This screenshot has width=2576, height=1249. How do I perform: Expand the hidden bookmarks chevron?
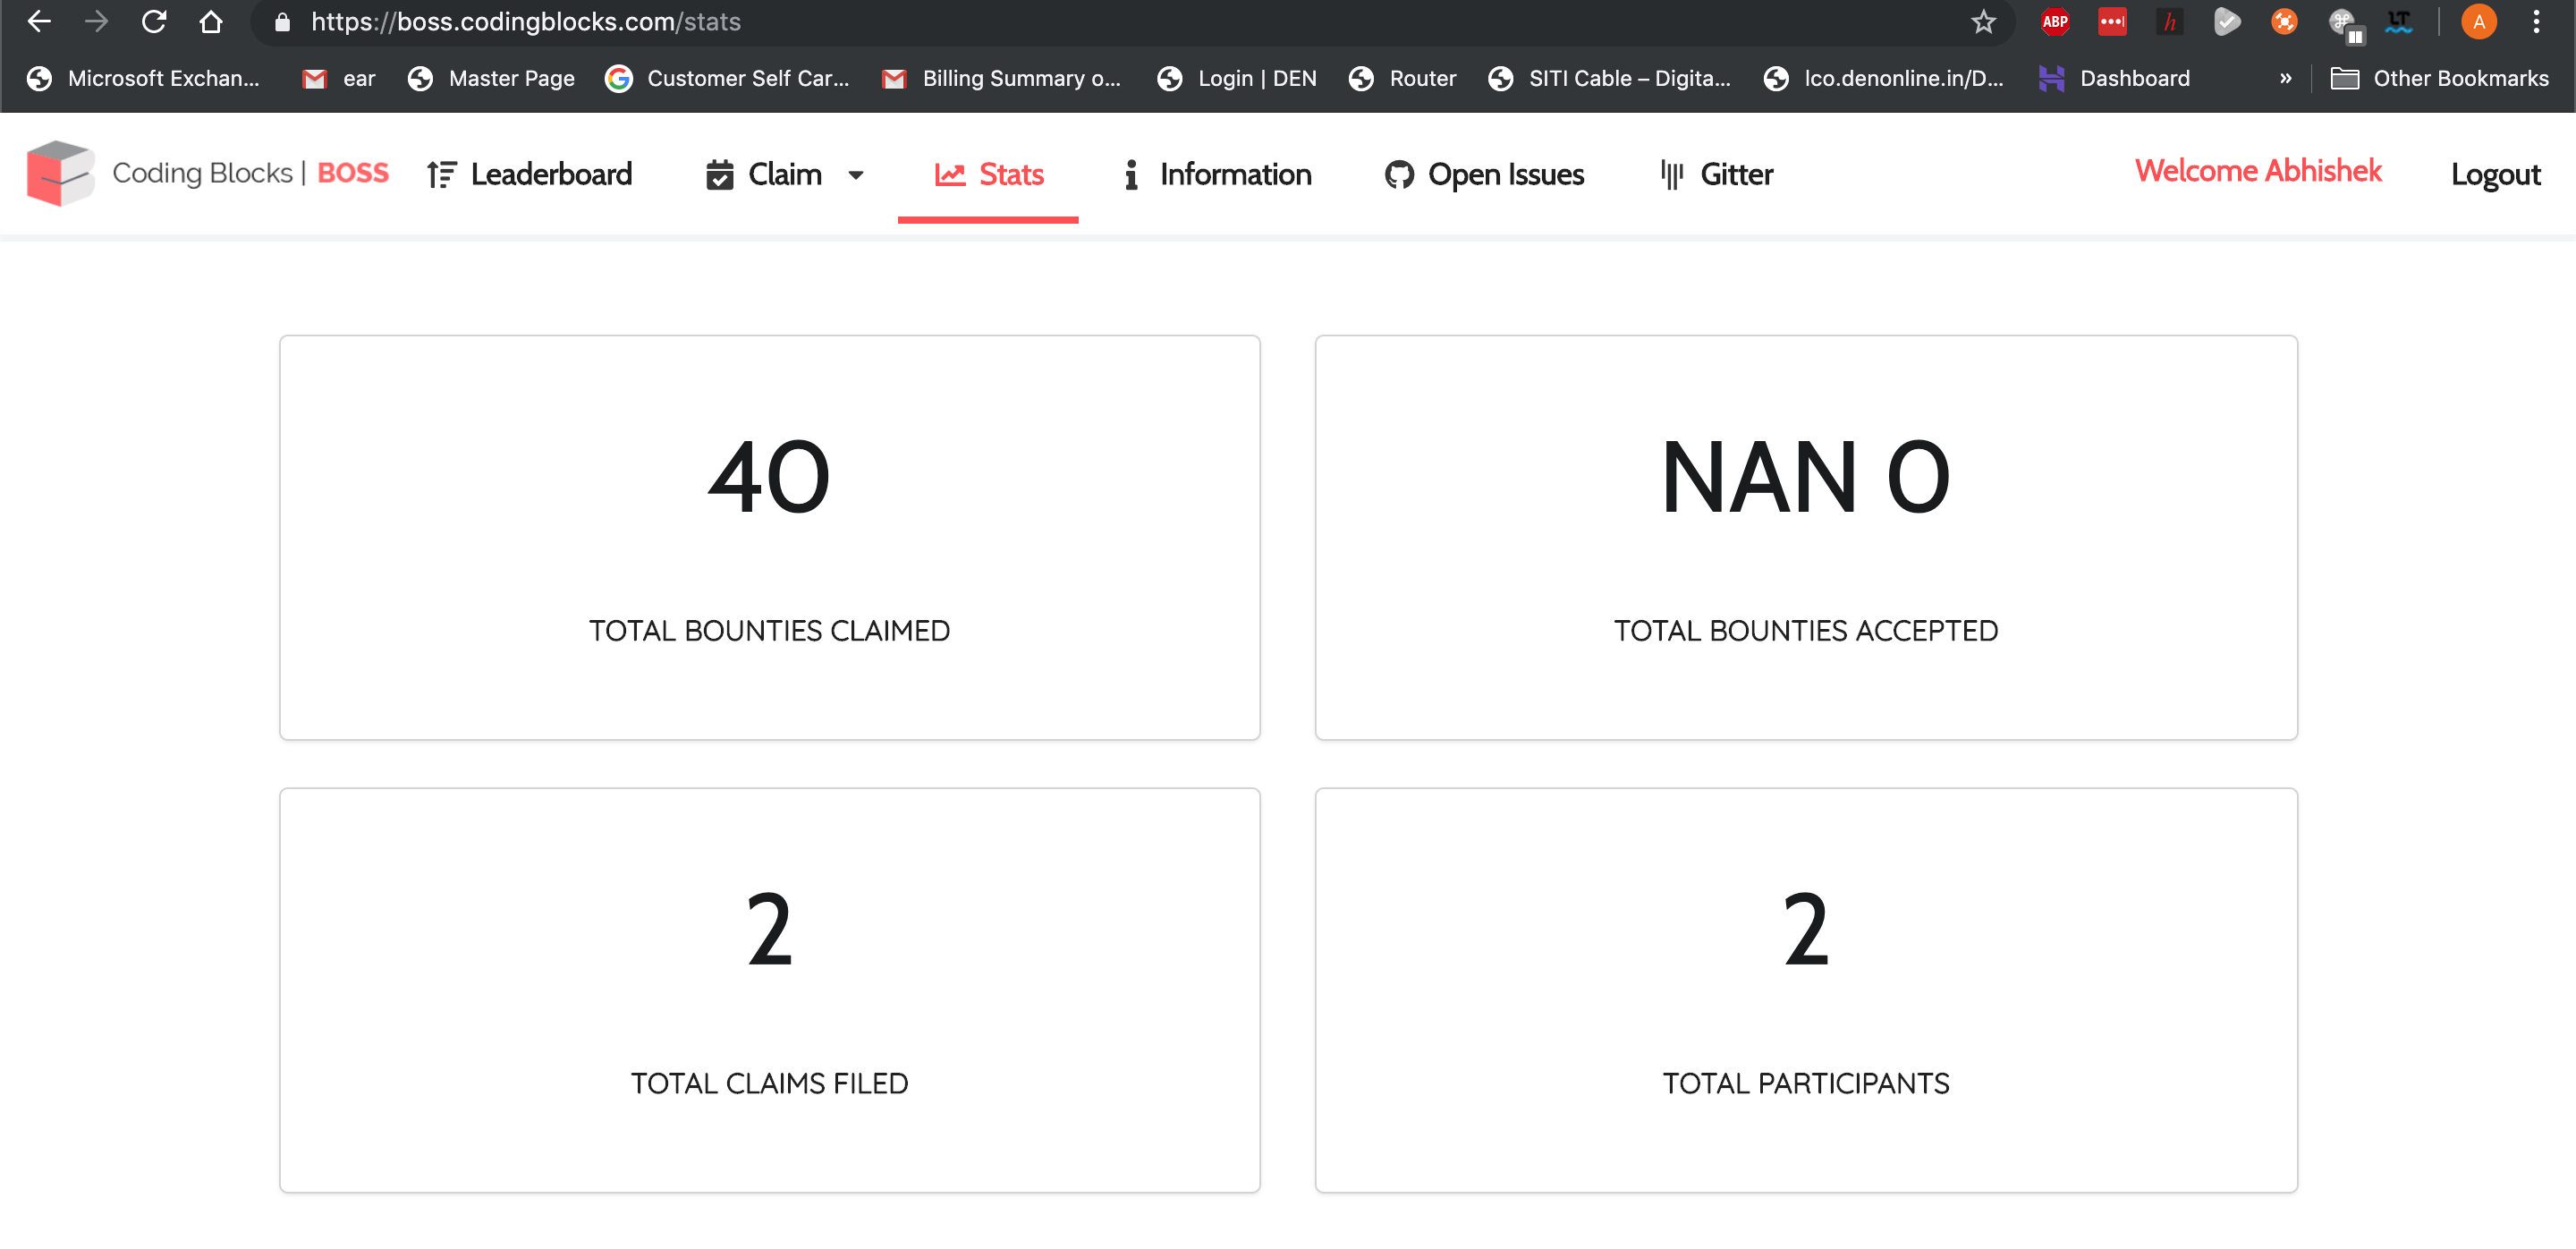pos(2285,78)
